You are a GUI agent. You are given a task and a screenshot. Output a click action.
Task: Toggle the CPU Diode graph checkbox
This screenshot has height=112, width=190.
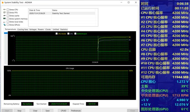(x=56, y=33)
